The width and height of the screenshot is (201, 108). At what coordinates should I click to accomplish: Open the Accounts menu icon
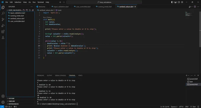3,96
